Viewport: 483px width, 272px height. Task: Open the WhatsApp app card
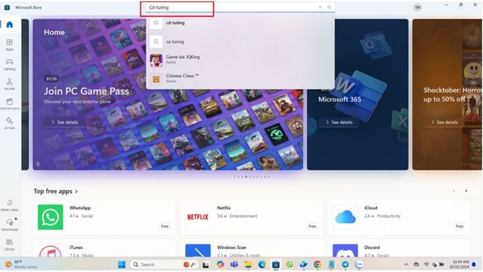tap(104, 217)
